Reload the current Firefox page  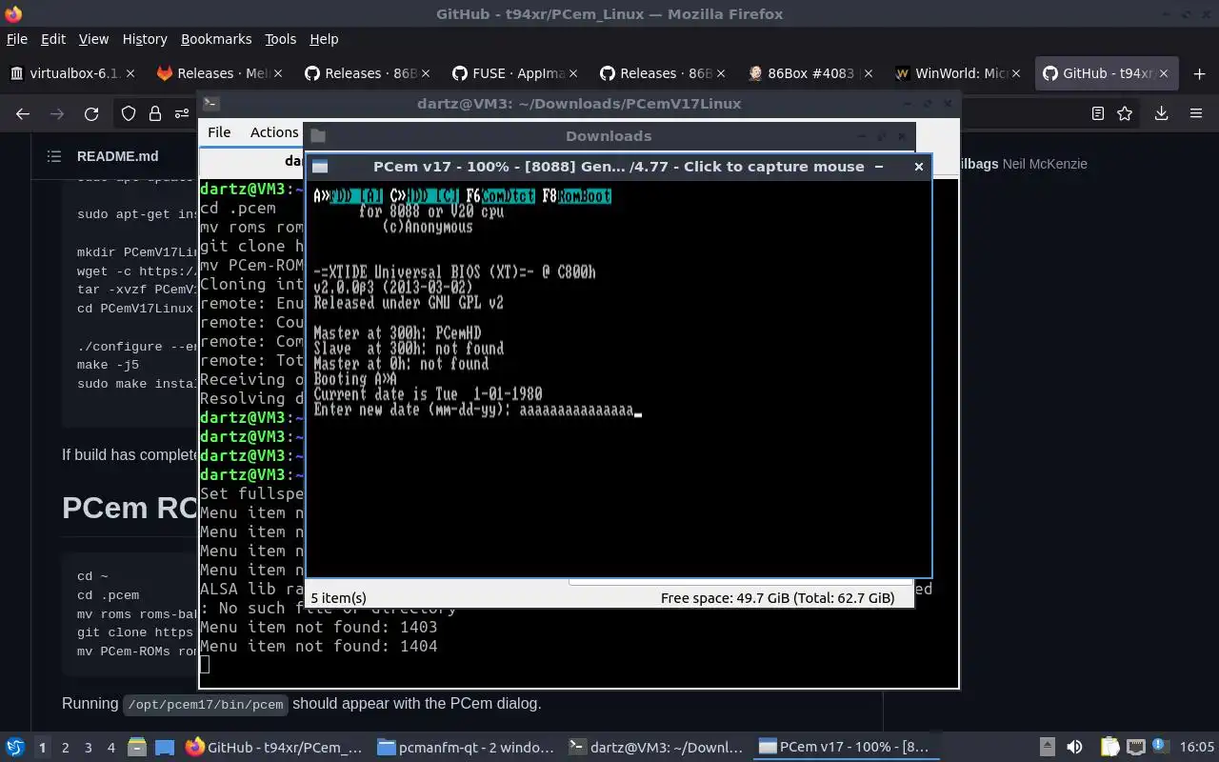91,113
